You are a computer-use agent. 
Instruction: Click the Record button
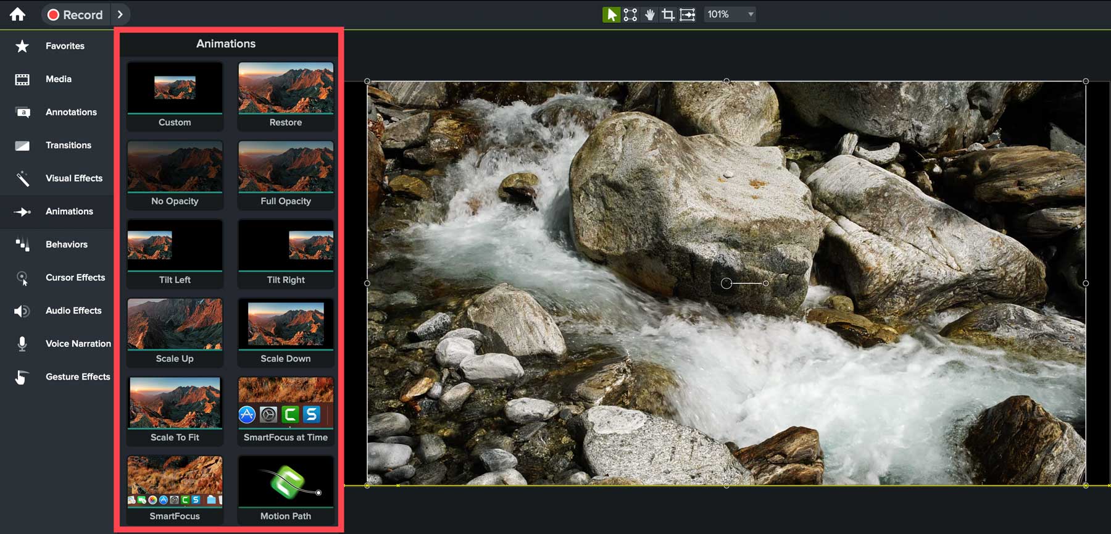(x=75, y=14)
